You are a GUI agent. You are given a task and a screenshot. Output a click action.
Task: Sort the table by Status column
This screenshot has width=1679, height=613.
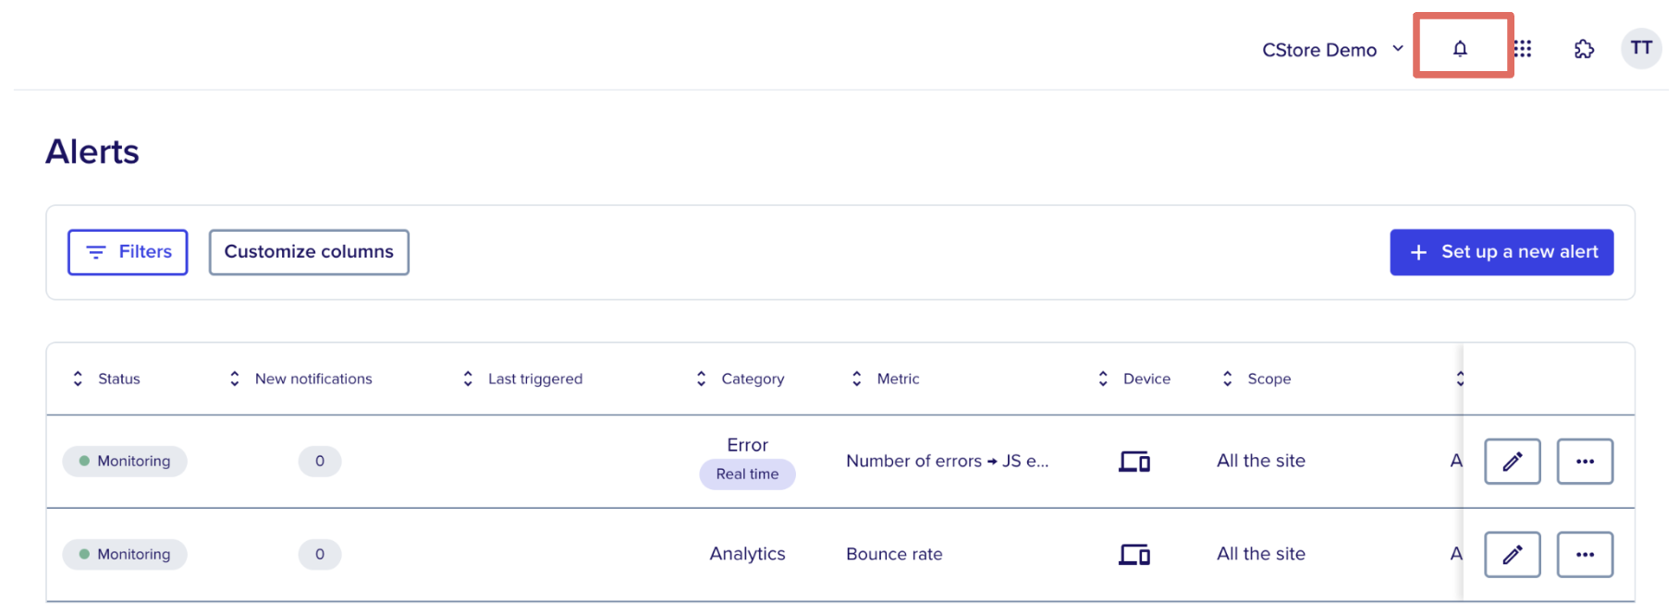click(x=106, y=379)
